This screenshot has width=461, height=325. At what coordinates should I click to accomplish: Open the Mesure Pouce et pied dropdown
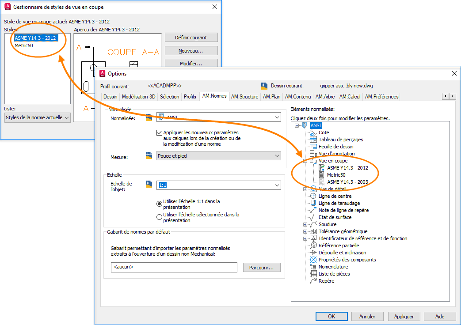click(218, 156)
